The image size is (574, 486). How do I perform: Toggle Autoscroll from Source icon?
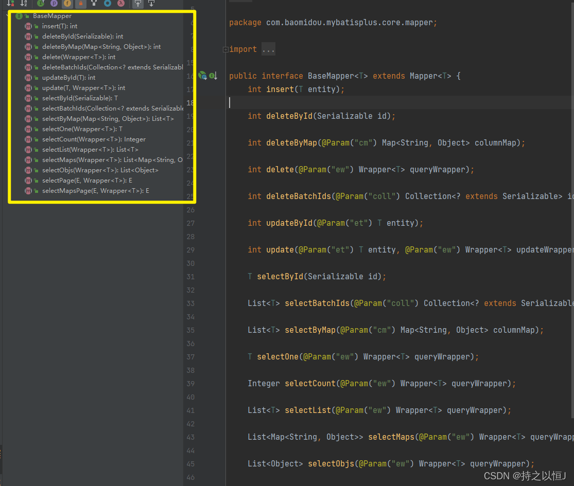[x=151, y=3]
